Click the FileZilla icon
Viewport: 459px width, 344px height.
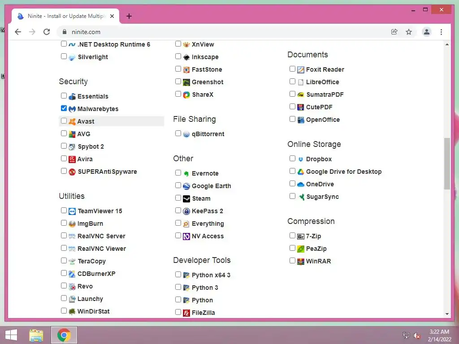tap(186, 313)
